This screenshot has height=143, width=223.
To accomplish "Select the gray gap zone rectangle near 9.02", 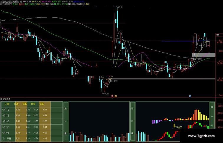I will 204,55.
